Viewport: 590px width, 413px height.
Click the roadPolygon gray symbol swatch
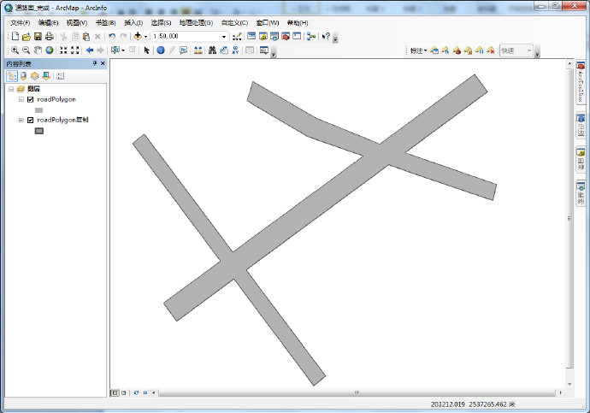[38, 110]
